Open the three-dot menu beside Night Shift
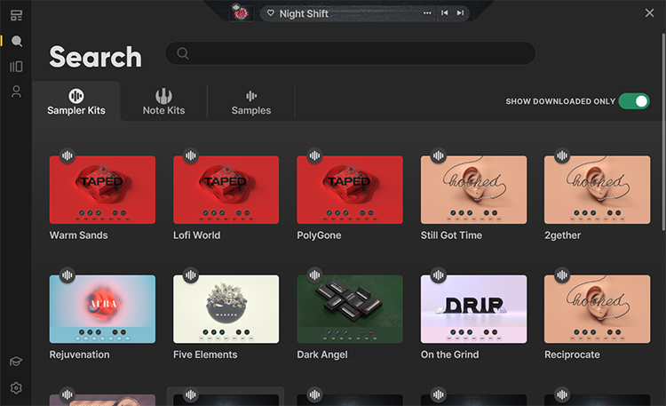The width and height of the screenshot is (666, 406). 427,13
